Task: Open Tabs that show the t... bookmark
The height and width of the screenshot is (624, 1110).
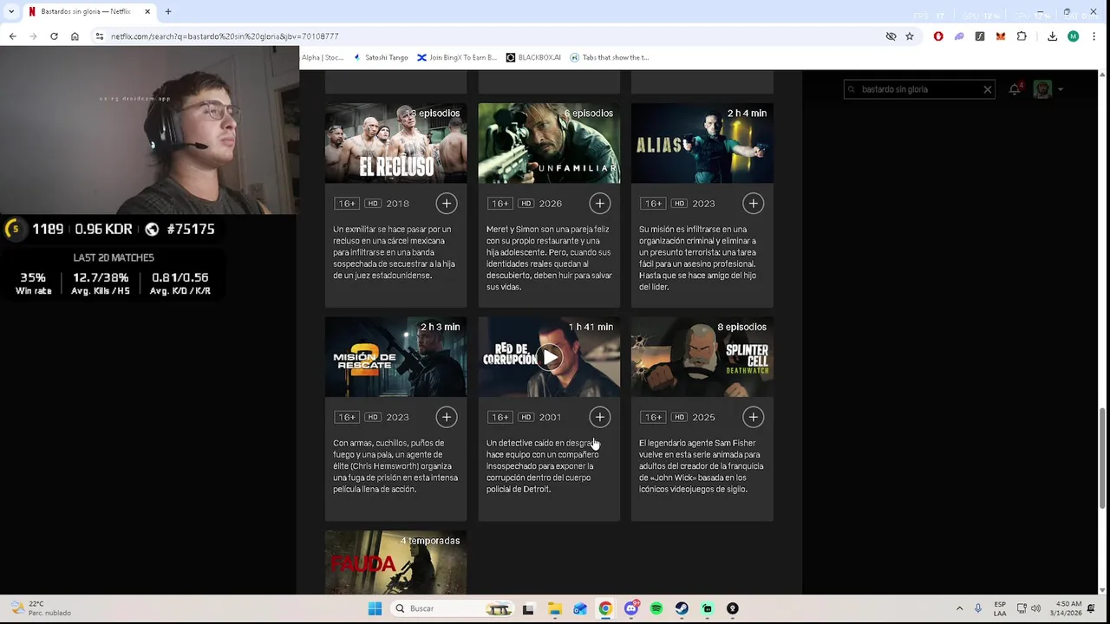Action: pos(610,57)
